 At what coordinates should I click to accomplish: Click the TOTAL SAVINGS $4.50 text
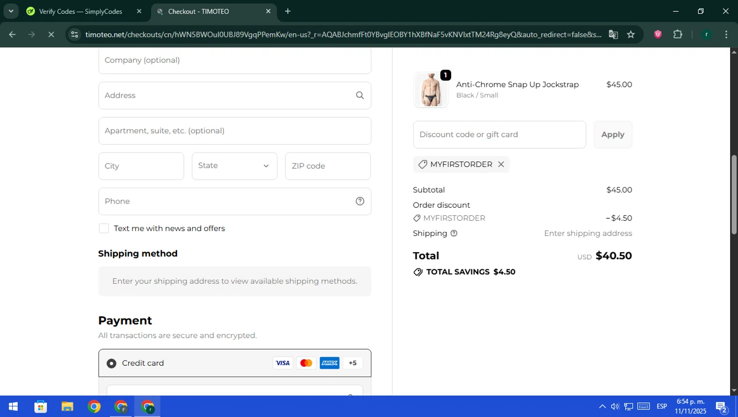(470, 272)
